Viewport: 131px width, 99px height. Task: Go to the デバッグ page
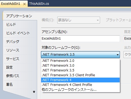[x=13, y=42]
